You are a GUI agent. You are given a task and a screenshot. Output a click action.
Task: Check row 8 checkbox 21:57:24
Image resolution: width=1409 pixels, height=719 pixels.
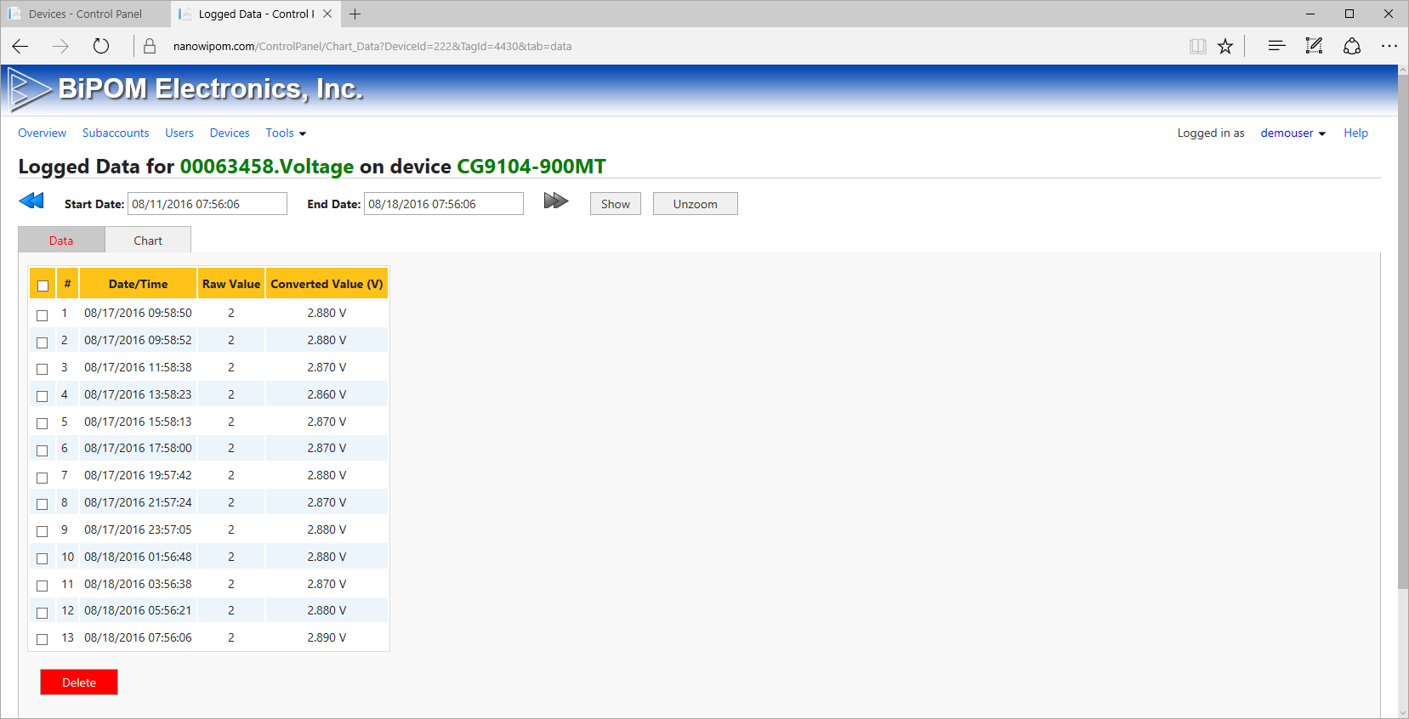click(x=43, y=504)
